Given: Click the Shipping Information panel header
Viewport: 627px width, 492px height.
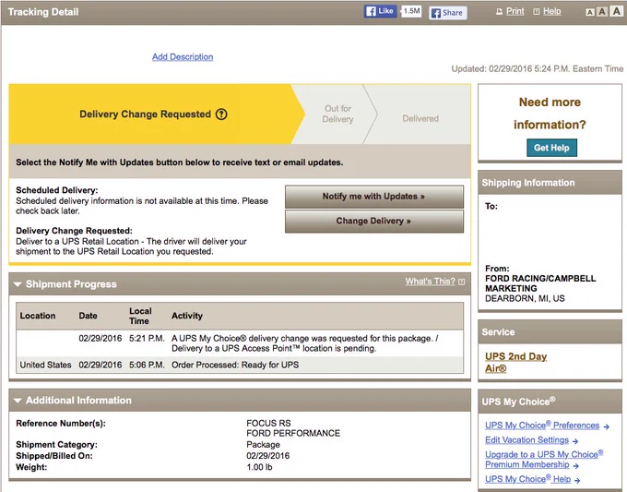Looking at the screenshot, I should coord(550,183).
